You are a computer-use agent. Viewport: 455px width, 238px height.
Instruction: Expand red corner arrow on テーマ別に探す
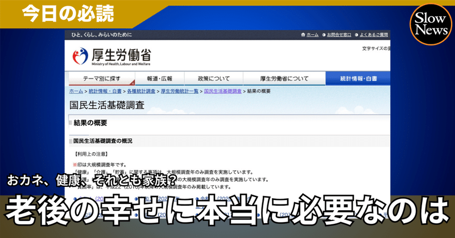click(133, 82)
